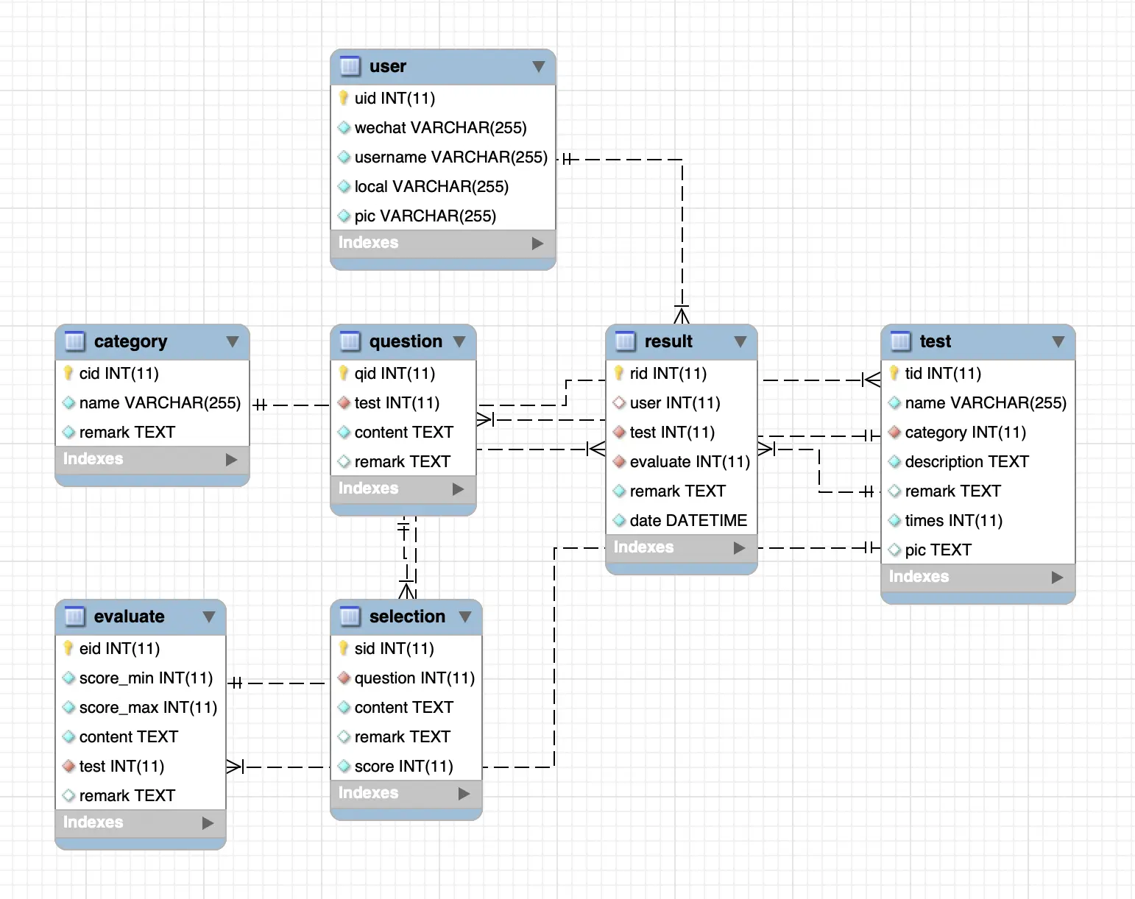
Task: Click the diamond icon beside date DATETIME
Action: 619,520
